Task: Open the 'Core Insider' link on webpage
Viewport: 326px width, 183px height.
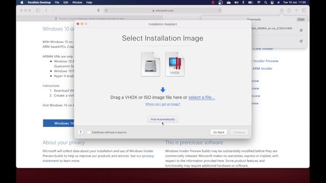Action: click(263, 49)
